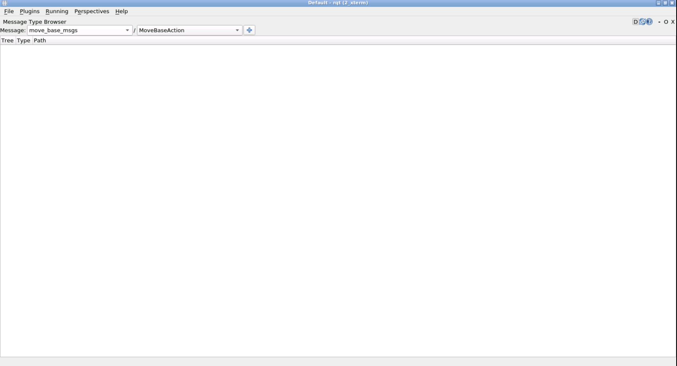Toggle the D dockable plugin button
Image resolution: width=677 pixels, height=366 pixels.
point(635,22)
